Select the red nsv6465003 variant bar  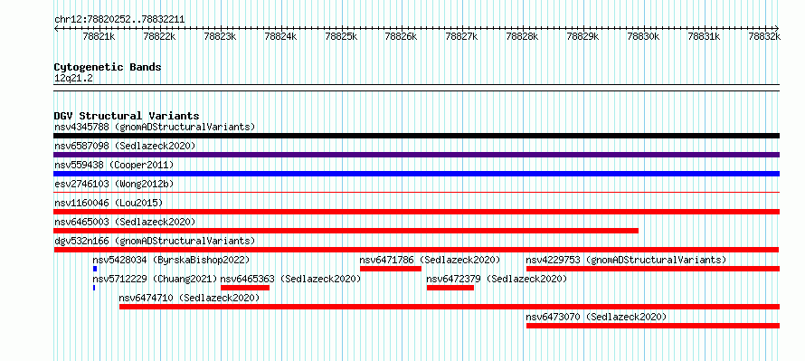point(346,231)
